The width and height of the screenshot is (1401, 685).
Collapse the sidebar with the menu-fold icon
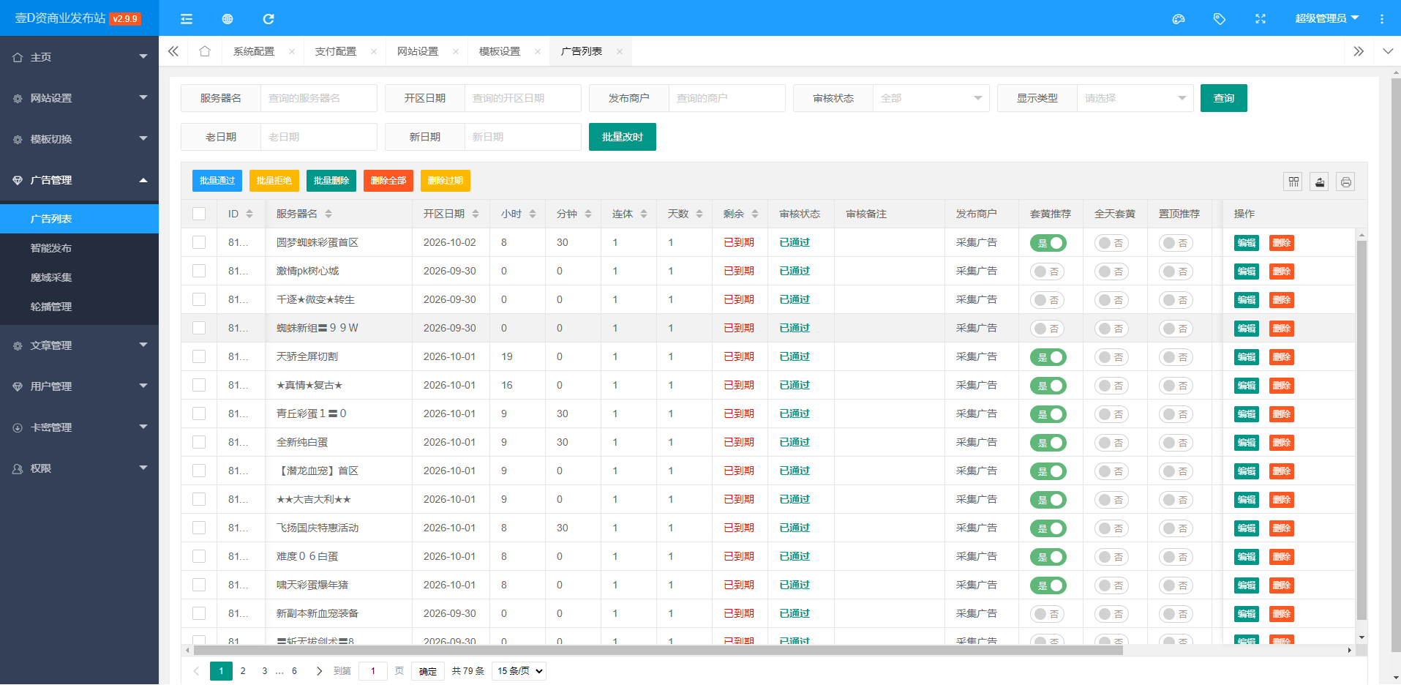187,18
